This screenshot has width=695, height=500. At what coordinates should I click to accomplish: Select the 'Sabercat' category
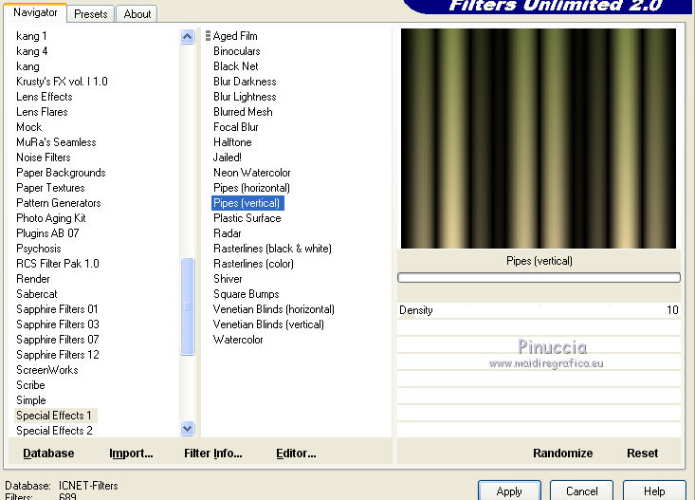point(37,294)
